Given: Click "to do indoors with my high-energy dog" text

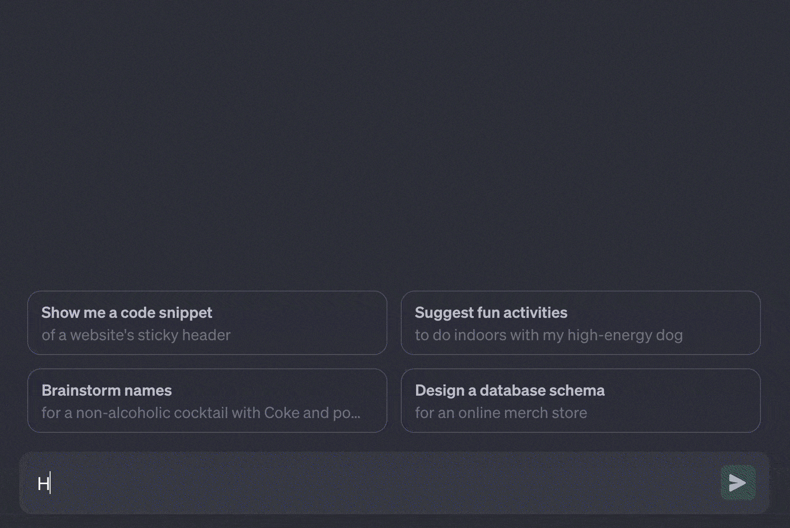Looking at the screenshot, I should click(548, 335).
